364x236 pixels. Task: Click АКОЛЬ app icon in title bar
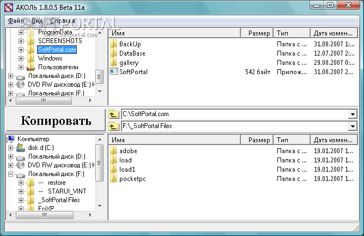pyautogui.click(x=9, y=8)
